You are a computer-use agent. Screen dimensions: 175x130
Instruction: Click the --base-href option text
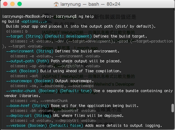(18, 106)
